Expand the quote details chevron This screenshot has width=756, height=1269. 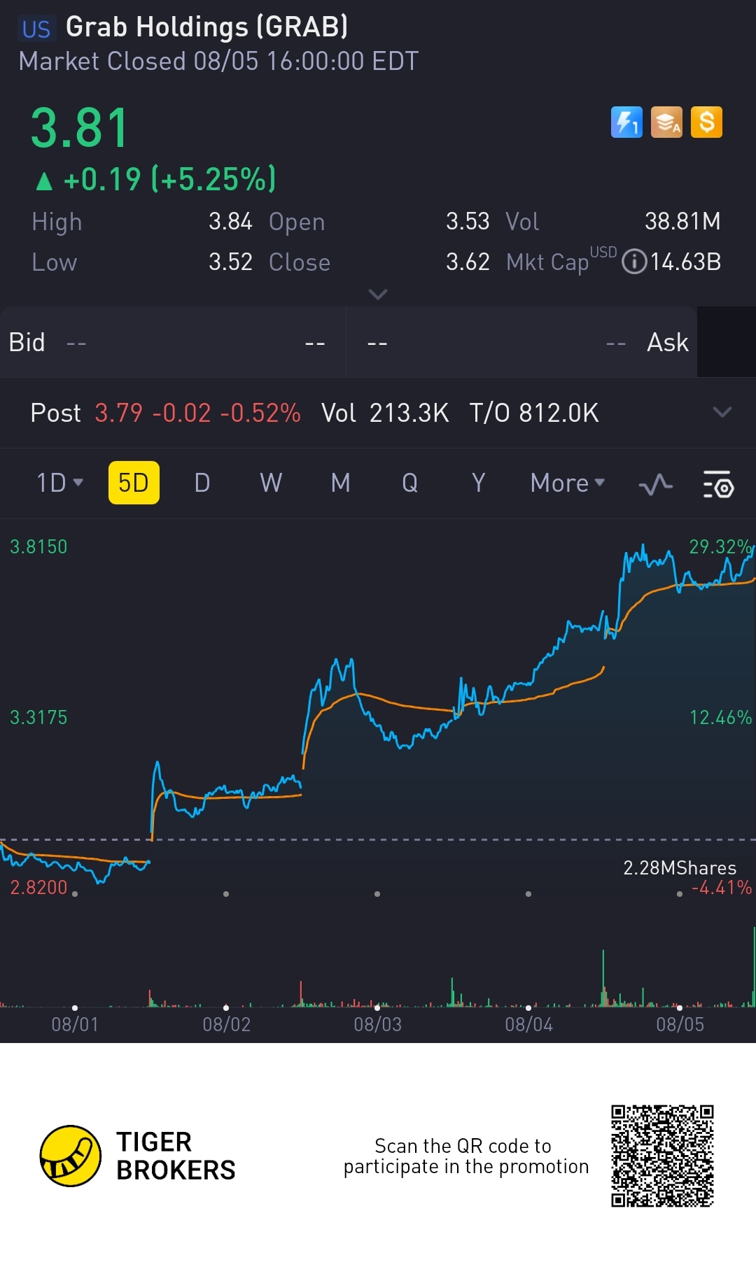[378, 294]
